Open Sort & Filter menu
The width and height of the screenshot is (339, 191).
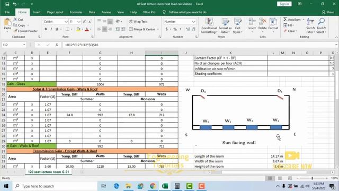310,26
